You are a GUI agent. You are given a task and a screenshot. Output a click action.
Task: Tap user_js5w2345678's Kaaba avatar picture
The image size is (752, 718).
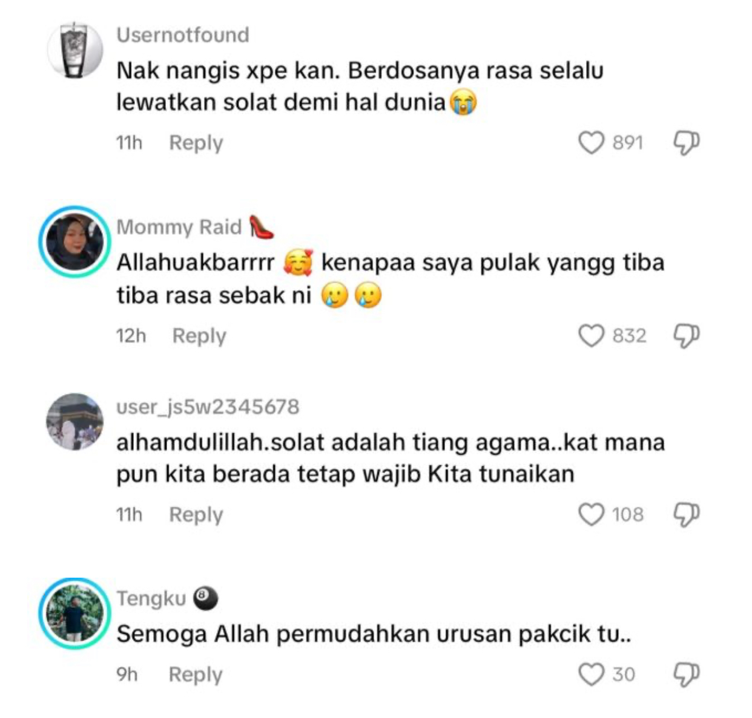coord(75,422)
